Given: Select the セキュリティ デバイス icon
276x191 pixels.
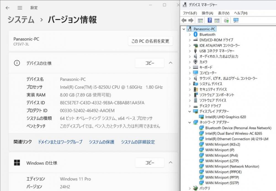Looking at the screenshot, I should coord(196,89).
